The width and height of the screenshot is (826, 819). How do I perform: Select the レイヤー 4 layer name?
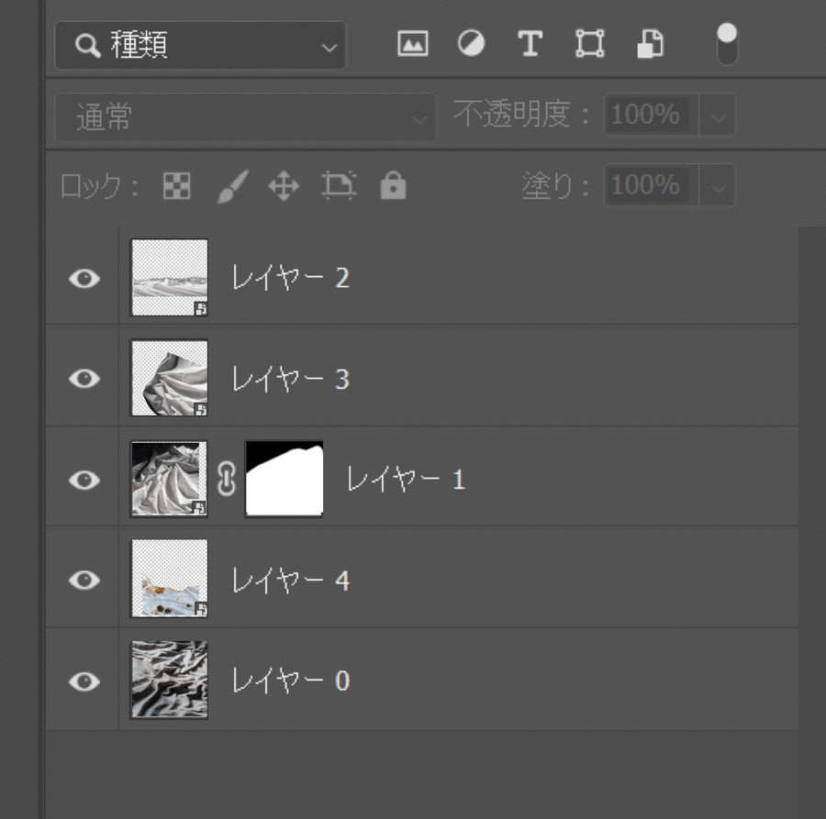pos(290,581)
